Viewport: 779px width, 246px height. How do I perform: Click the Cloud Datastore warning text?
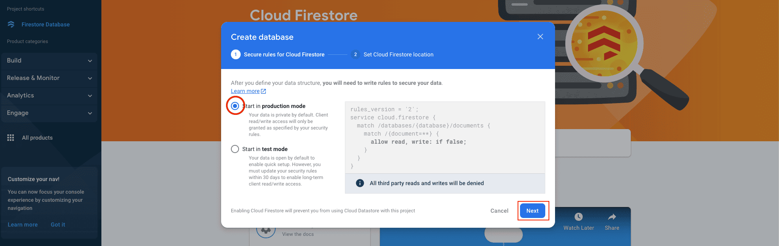(x=323, y=211)
